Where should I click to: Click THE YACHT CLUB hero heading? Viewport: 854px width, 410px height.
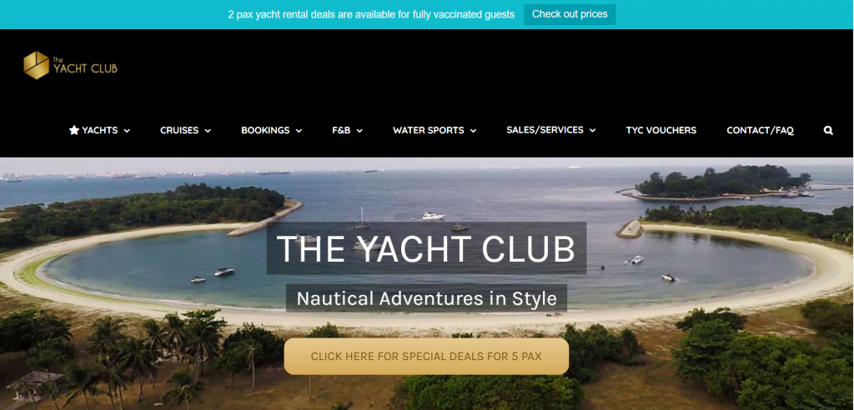pyautogui.click(x=426, y=248)
